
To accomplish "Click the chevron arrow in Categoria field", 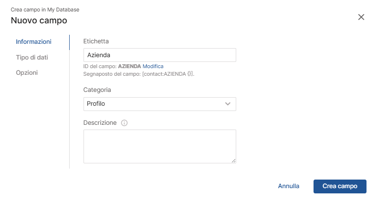I will point(228,104).
